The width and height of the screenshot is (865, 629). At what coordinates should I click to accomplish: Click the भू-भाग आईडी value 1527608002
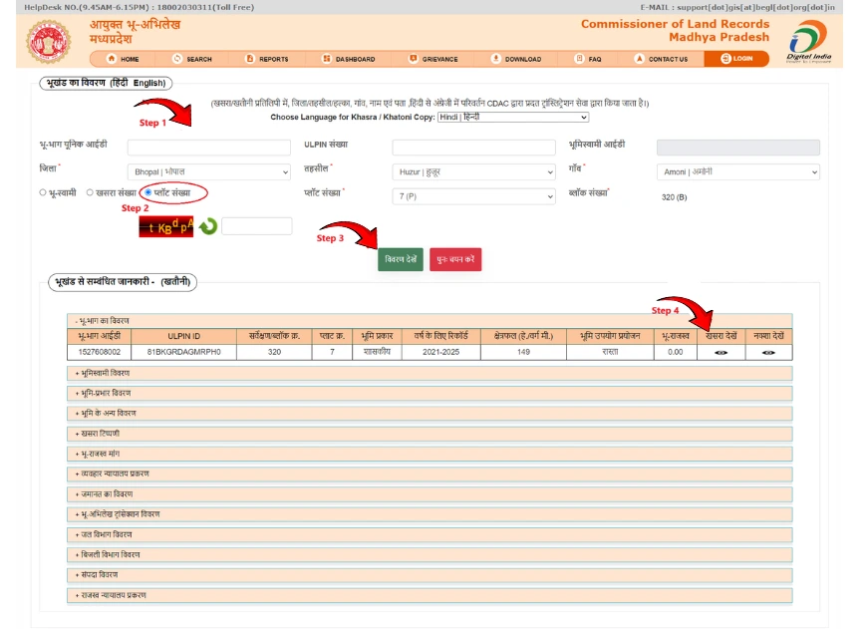point(100,352)
